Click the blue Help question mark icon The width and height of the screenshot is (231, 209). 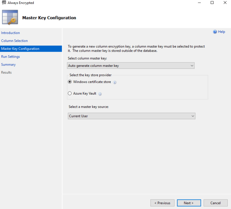point(215,32)
